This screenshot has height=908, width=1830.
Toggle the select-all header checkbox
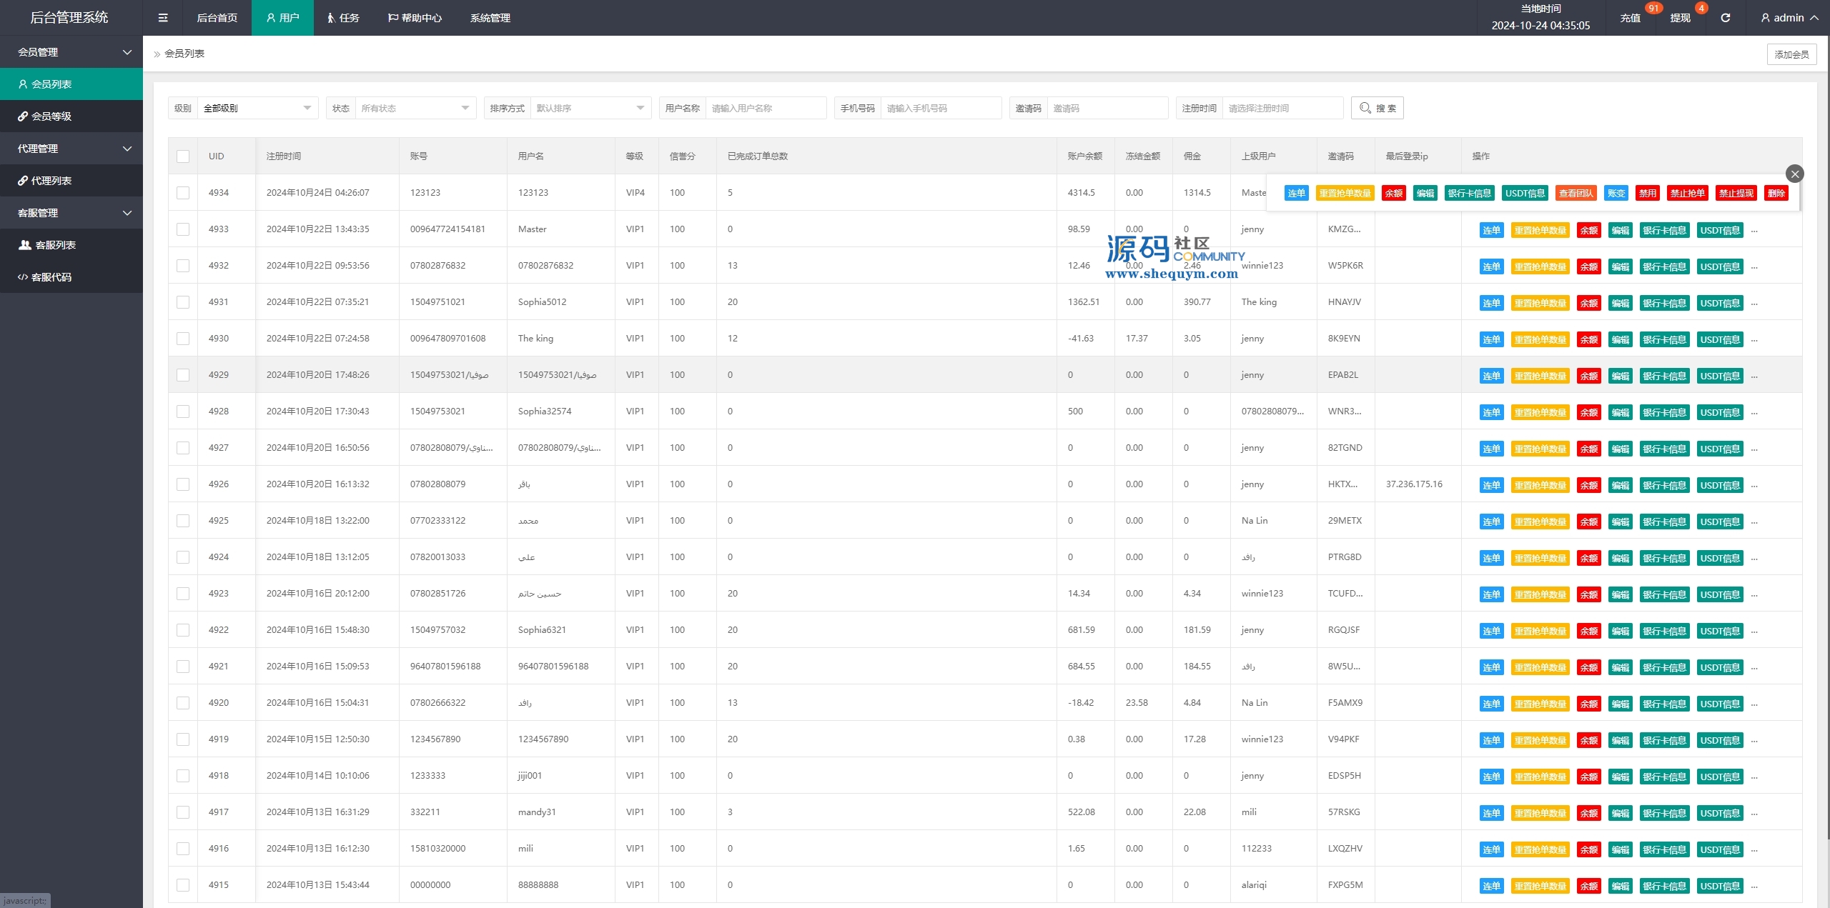[x=183, y=156]
